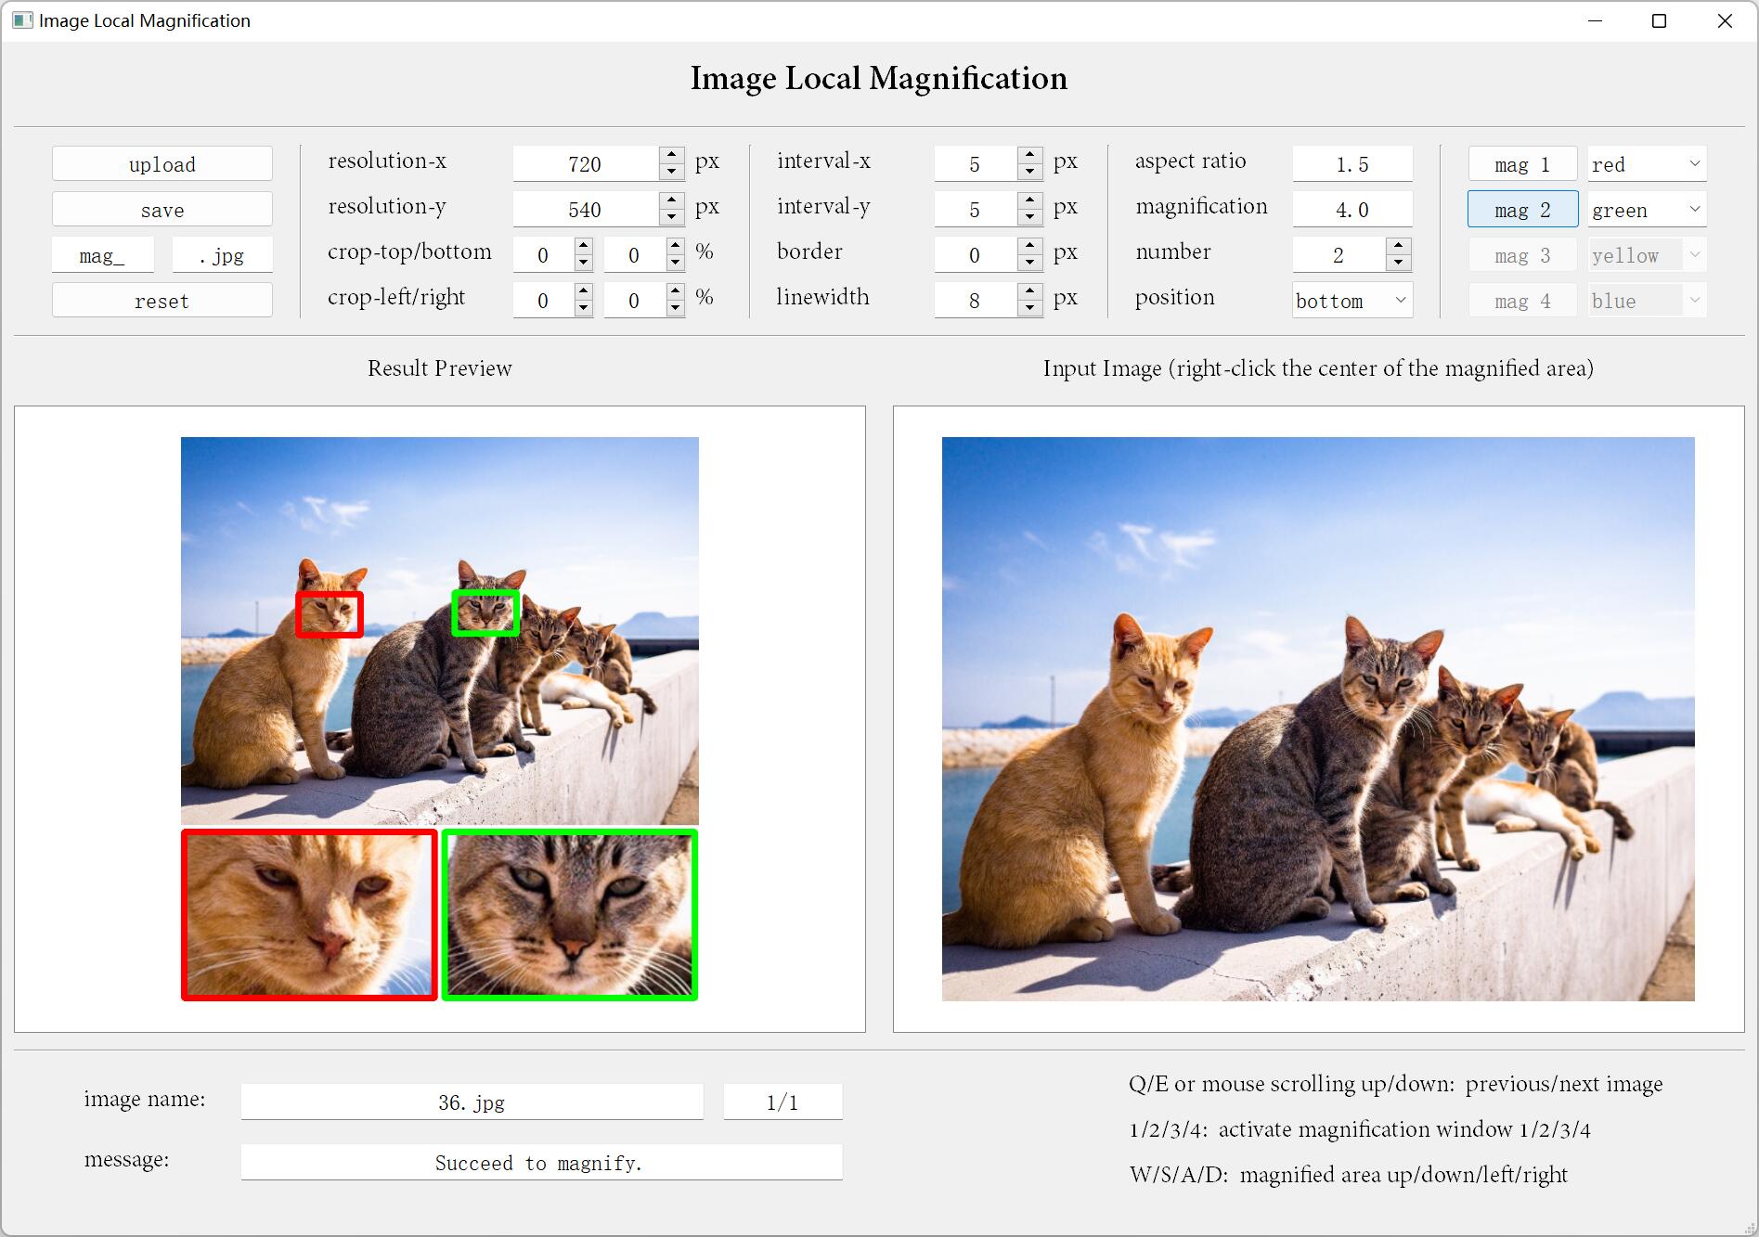
Task: Click the green-bordered magnified cat preview
Action: click(570, 915)
